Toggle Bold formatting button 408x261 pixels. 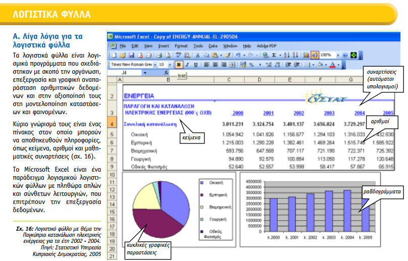tap(179, 65)
